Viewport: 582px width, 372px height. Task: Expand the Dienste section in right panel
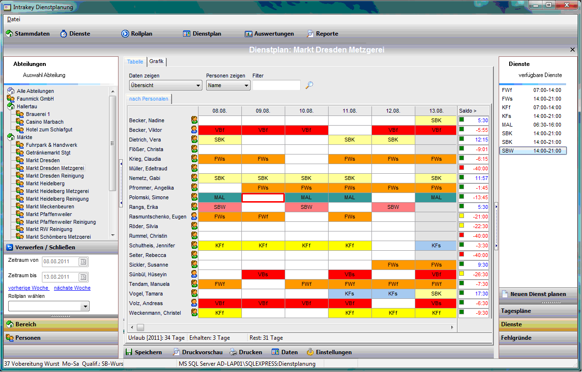pos(538,324)
